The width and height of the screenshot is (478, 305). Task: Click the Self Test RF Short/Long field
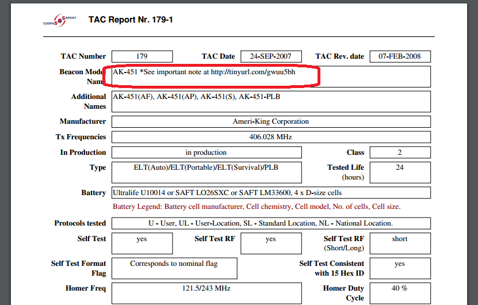coord(400,243)
